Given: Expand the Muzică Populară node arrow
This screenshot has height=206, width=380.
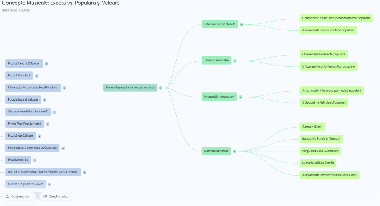Looking at the screenshot, I should pyautogui.click(x=37, y=76).
